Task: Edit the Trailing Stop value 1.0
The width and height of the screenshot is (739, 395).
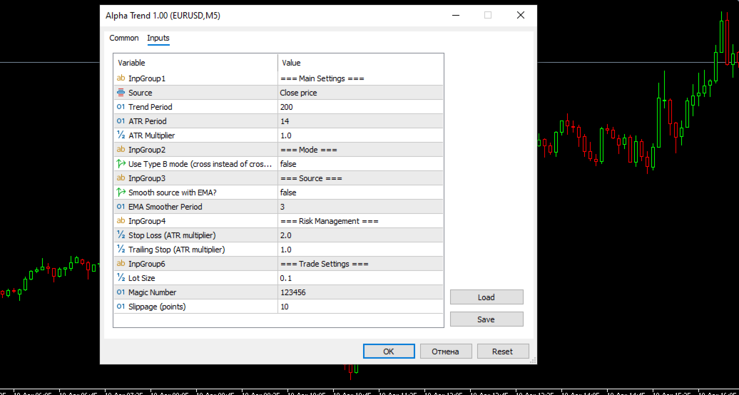Action: (360, 250)
